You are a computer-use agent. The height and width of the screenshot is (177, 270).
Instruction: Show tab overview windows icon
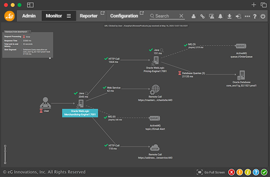[x=263, y=5]
